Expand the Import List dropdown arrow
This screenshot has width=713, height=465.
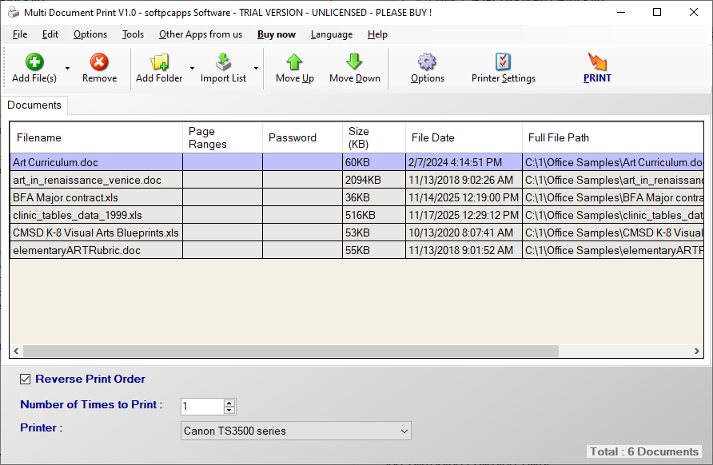(257, 68)
